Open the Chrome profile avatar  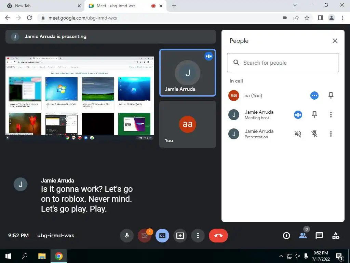point(332,18)
